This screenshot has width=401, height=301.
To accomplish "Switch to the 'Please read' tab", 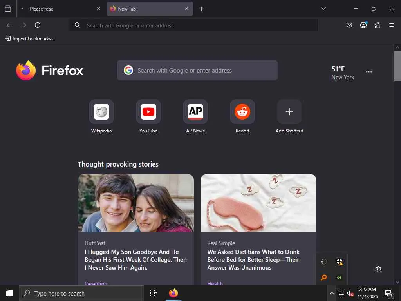I will 61,9.
